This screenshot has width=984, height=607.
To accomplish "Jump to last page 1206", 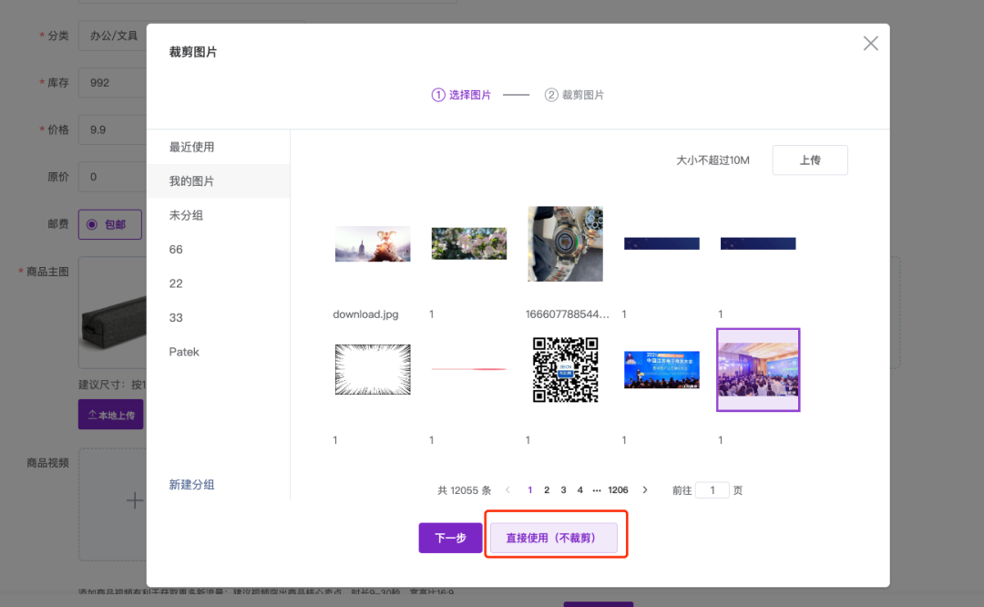I will tap(619, 490).
